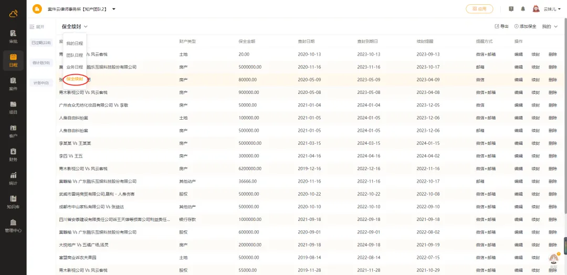Click the help question mark icon

(x=511, y=9)
